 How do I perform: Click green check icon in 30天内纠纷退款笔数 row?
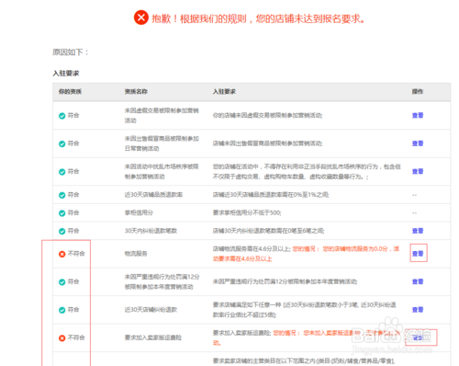[62, 231]
